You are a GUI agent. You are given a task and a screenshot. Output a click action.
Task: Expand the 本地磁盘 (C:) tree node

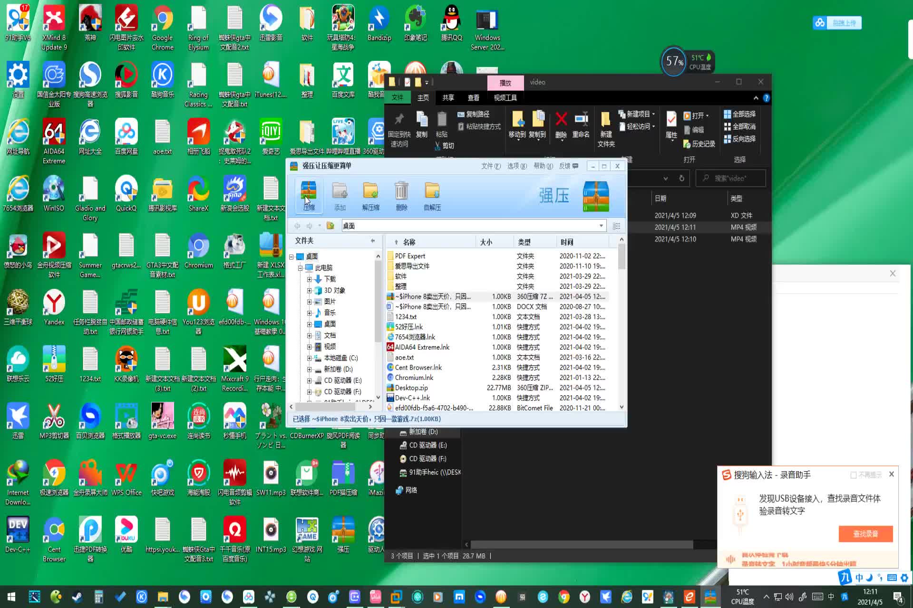[x=309, y=358]
